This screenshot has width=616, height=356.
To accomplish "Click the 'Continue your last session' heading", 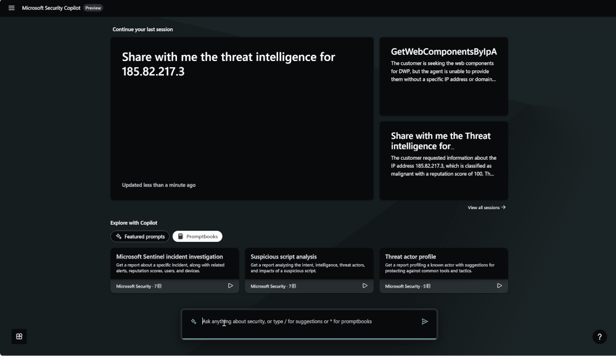I will point(142,30).
